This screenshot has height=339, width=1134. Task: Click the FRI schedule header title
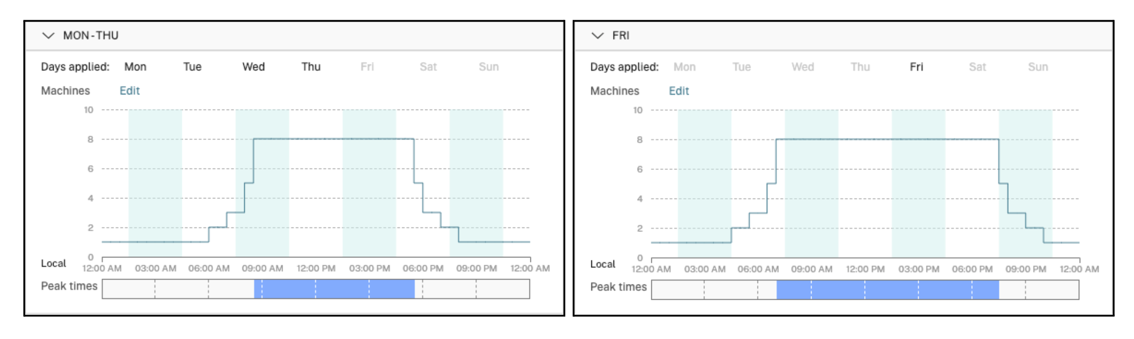point(621,35)
